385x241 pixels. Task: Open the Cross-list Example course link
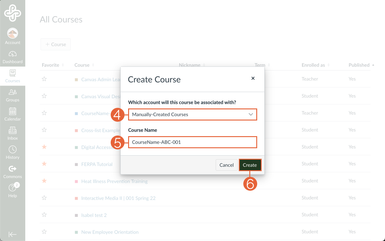tap(101, 130)
